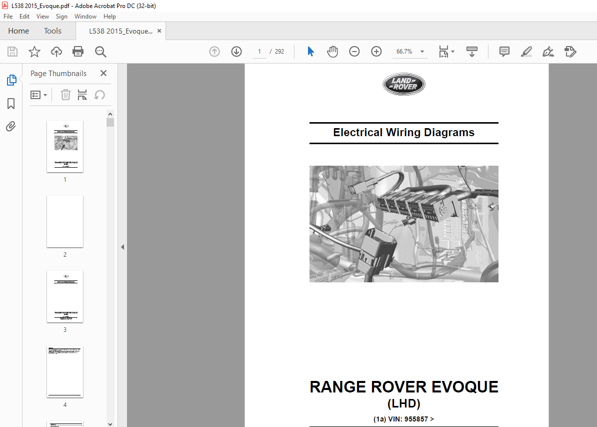Image resolution: width=597 pixels, height=427 pixels.
Task: Open the Attachments paperclip panel
Action: (x=10, y=127)
